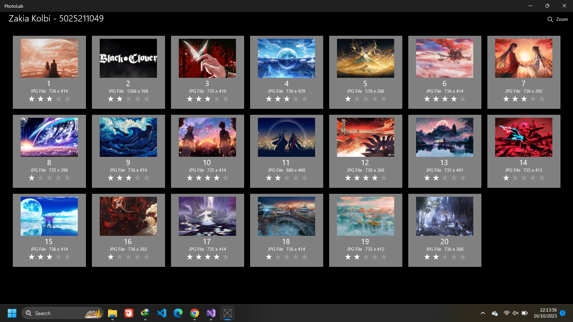
Task: Click the Zoom magnifier icon
Action: click(x=550, y=19)
